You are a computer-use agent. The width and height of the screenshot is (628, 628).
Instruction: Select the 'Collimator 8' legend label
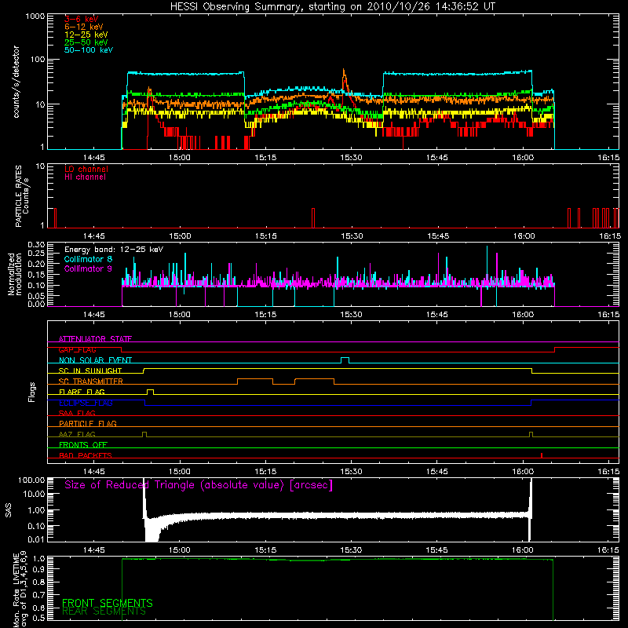[88, 259]
